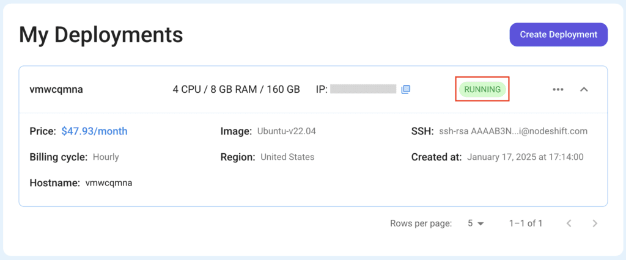Screen dimensions: 626x260
Task: Click the 1–1 of 1 pagination text
Action: [x=526, y=223]
